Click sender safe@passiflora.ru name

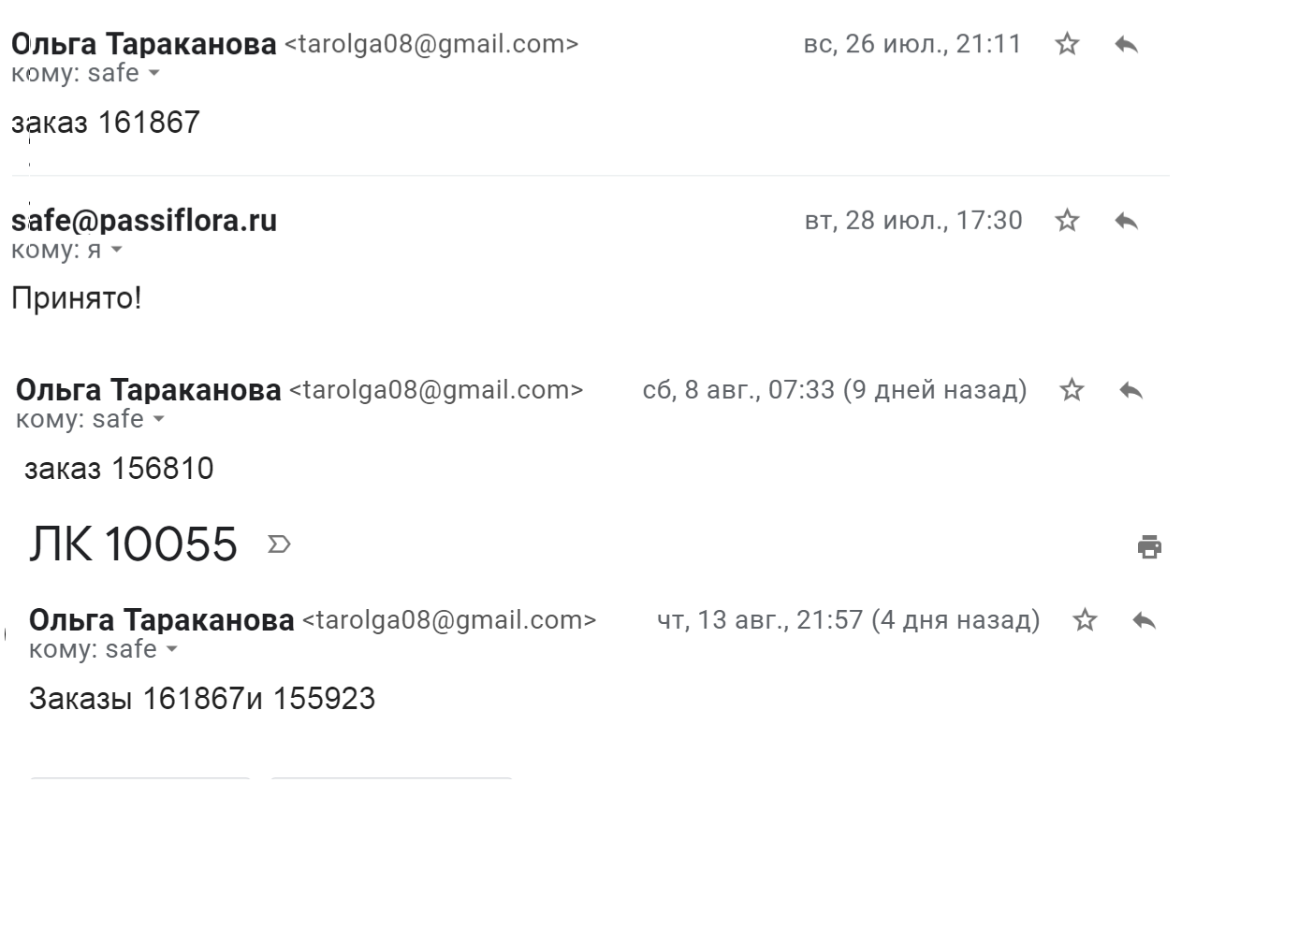144,221
